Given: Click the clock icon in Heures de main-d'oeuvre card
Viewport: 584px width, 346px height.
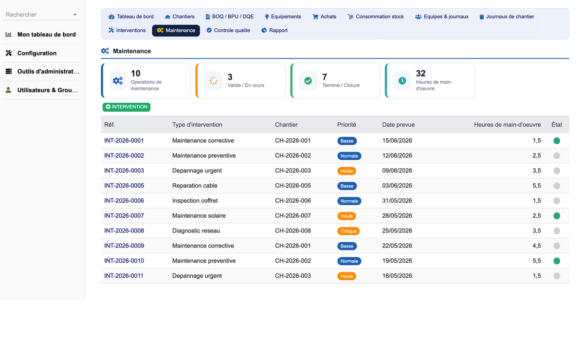Looking at the screenshot, I should (402, 81).
